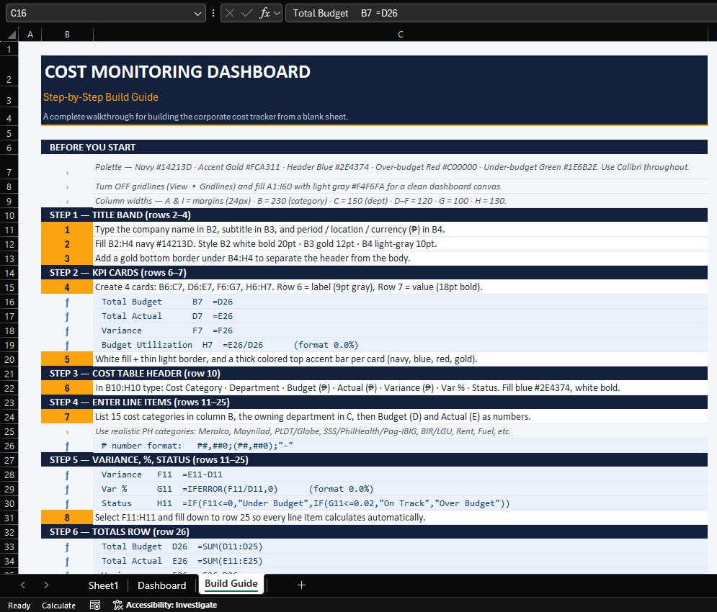The height and width of the screenshot is (612, 717).
Task: Select the Variance F7 =F26 cell
Action: [401, 330]
